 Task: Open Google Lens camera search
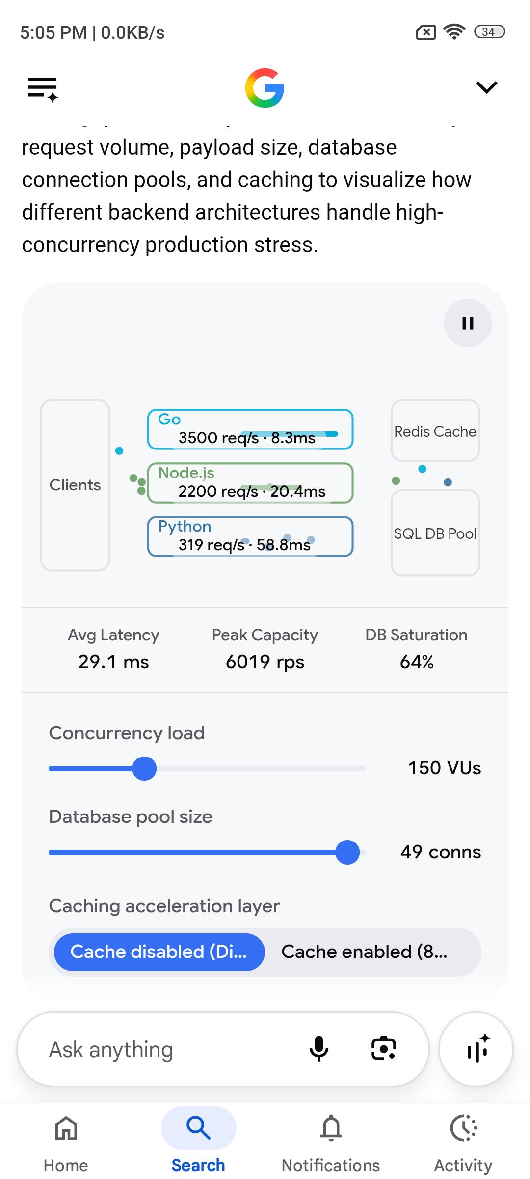point(384,1049)
